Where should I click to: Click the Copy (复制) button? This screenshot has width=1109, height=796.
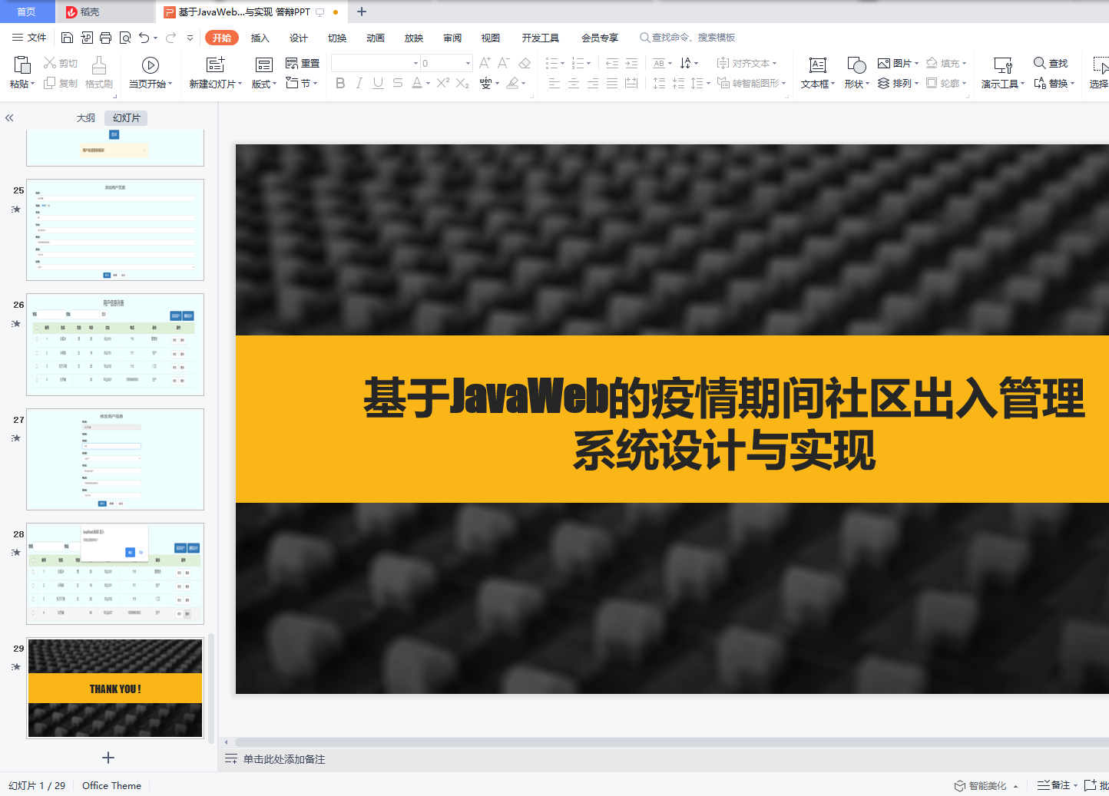[61, 83]
